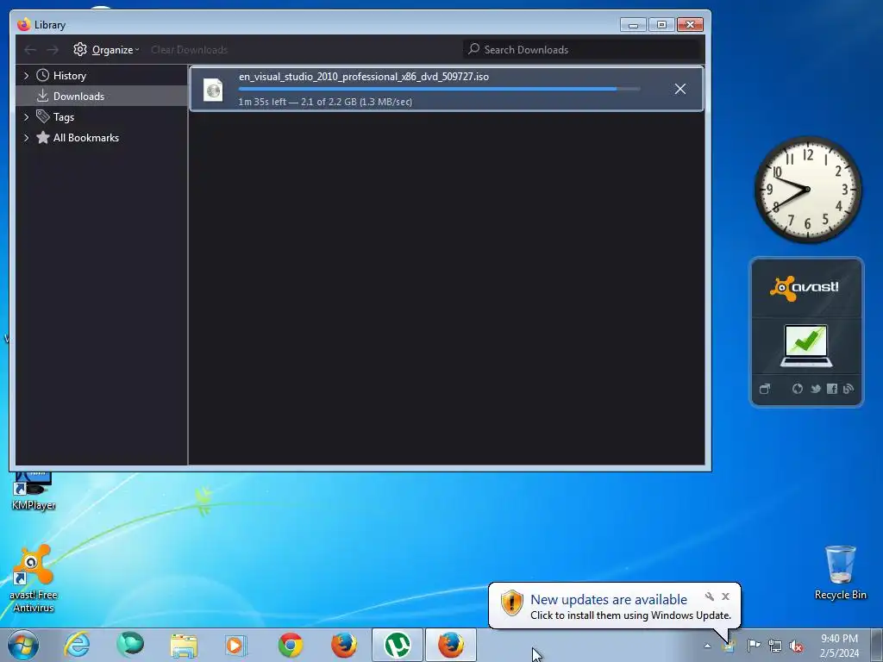The width and height of the screenshot is (883, 662).
Task: Click the Clear Downloads button
Action: tap(189, 49)
